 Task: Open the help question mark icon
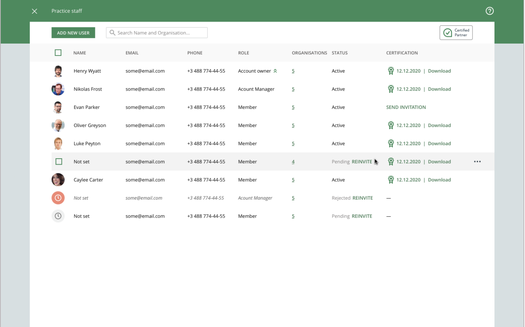(x=490, y=11)
